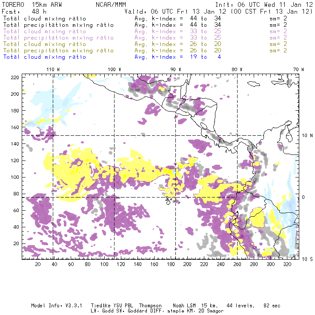
Task: Click purple "Total cloud mixing ratio" legend row
Action: [x=145, y=31]
